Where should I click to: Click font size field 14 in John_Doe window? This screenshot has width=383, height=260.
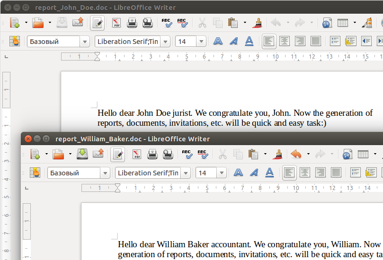click(186, 42)
